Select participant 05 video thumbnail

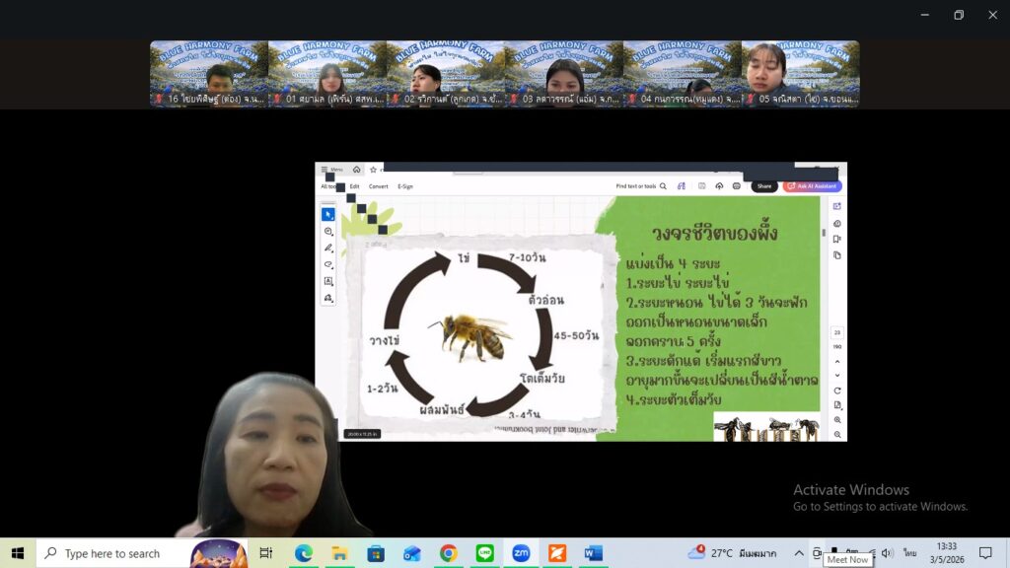tap(800, 73)
